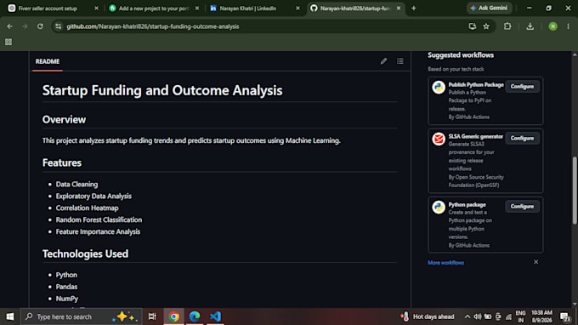The image size is (578, 325).
Task: Open the notification center icon
Action: click(565, 316)
